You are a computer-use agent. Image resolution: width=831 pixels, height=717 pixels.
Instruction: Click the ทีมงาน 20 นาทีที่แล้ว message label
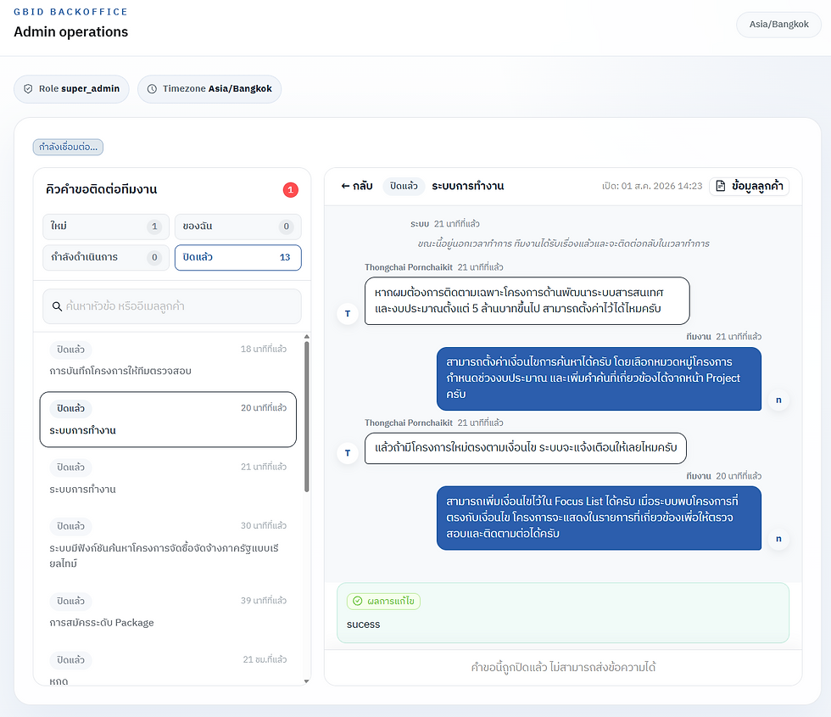[x=723, y=476]
